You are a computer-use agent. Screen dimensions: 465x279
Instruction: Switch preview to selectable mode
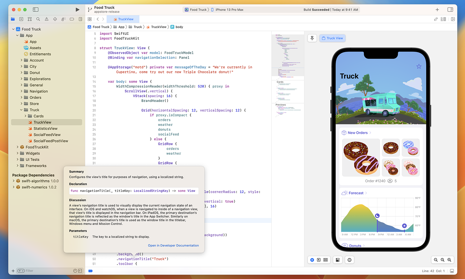(319, 260)
